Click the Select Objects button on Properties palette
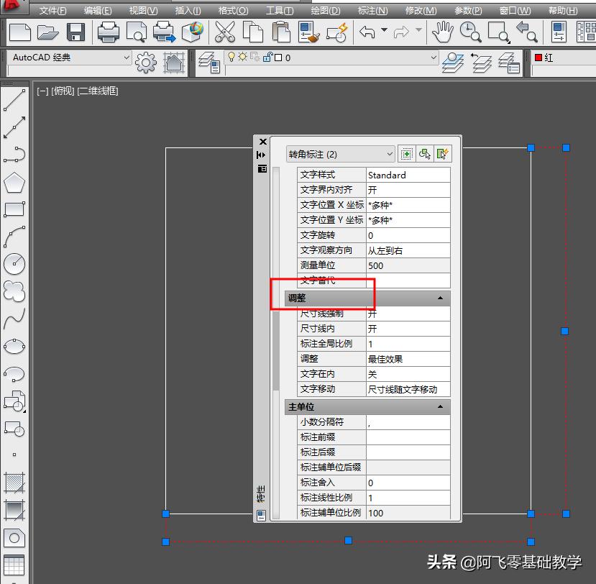 point(423,152)
